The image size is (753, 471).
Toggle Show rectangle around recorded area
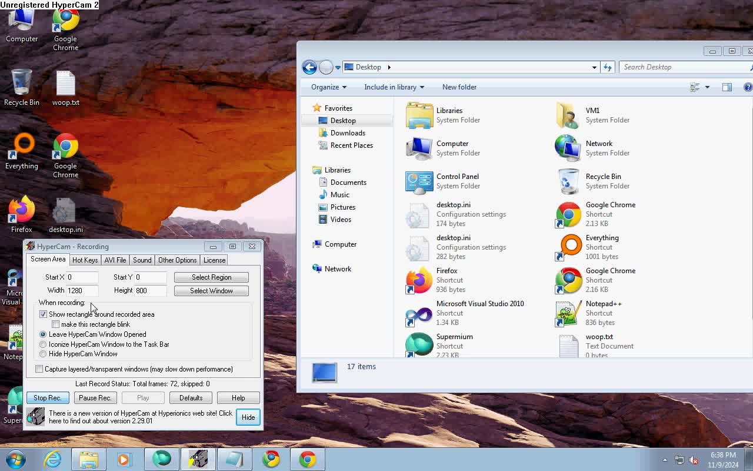pos(43,314)
